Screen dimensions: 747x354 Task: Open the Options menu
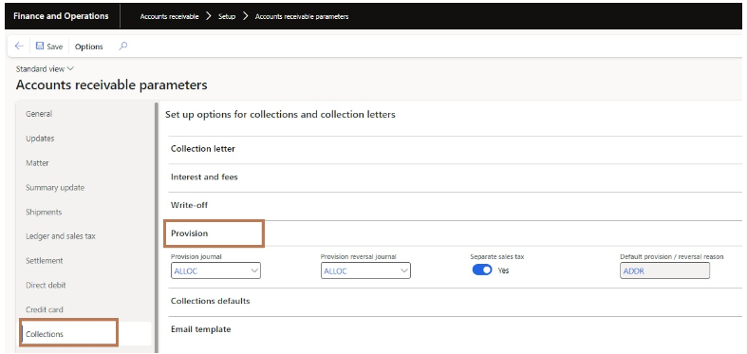click(x=88, y=47)
